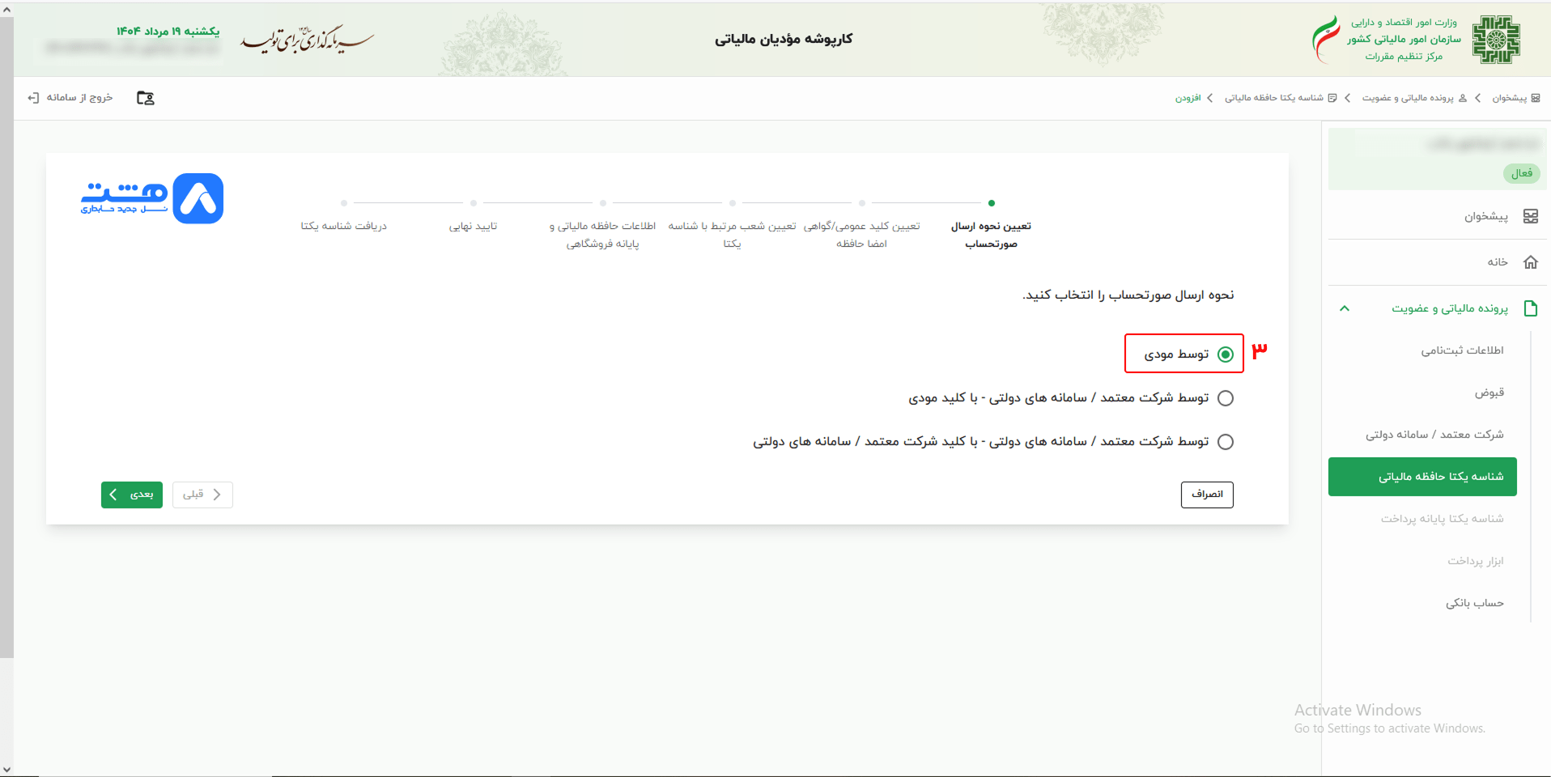Open اطلاعات ثبت‌نامی in the sidebar
This screenshot has height=777, width=1551.
click(x=1462, y=350)
